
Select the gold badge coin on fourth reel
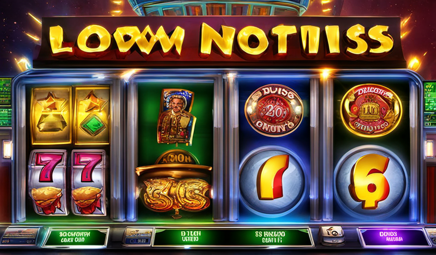[371, 110]
